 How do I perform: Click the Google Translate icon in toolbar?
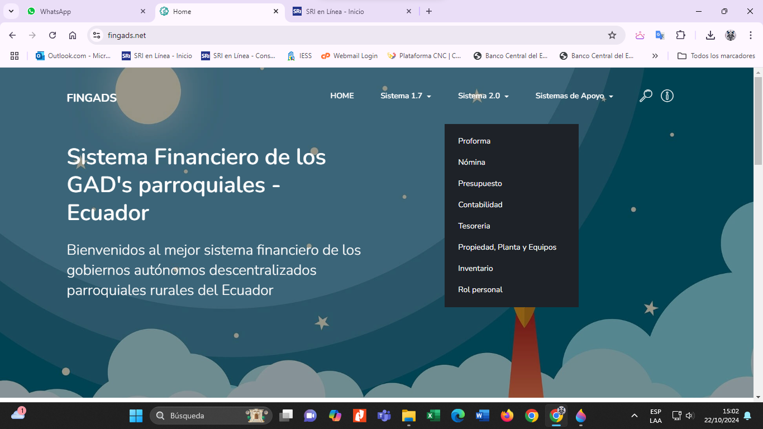pos(660,35)
